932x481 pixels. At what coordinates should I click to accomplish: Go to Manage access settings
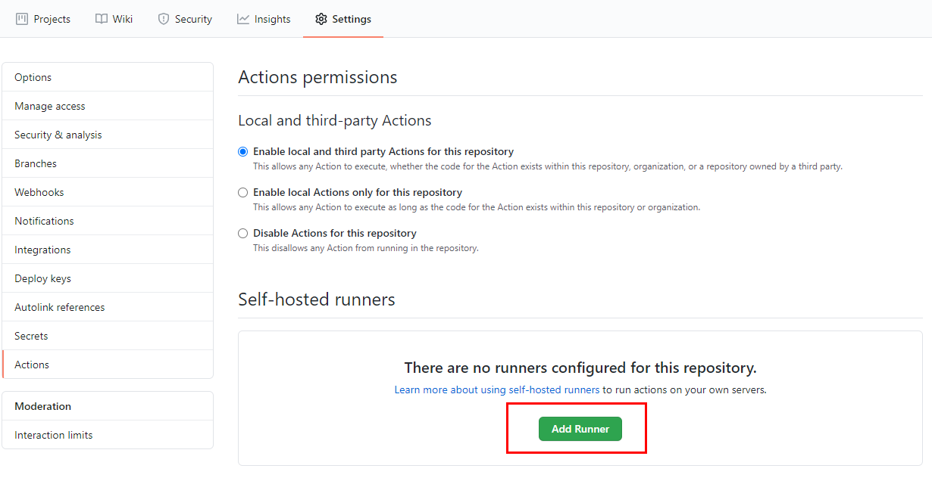pyautogui.click(x=108, y=106)
